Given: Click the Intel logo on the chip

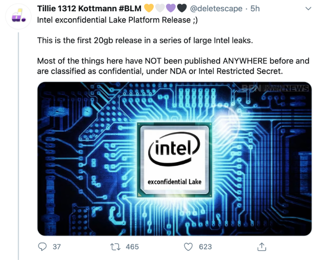Looking at the screenshot, I should [174, 149].
